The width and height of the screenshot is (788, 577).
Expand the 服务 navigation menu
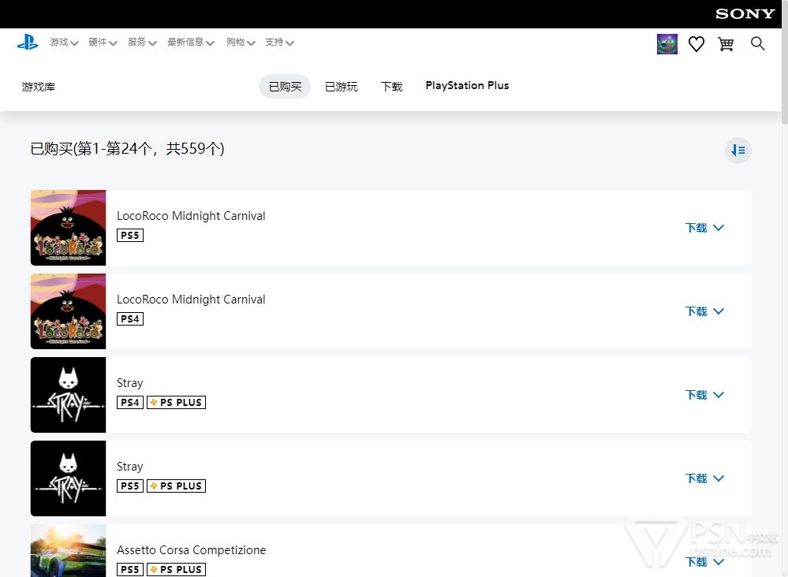[x=142, y=43]
